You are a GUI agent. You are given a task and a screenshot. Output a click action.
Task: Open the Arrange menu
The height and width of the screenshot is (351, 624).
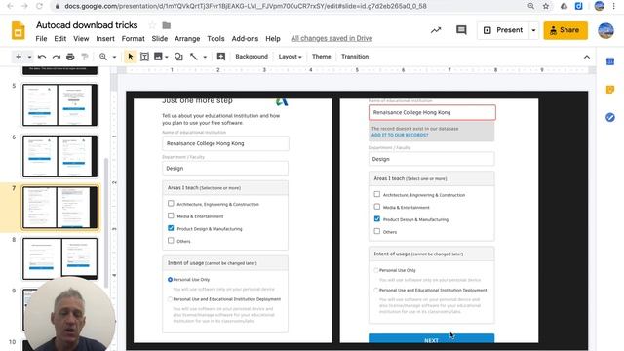tap(187, 39)
